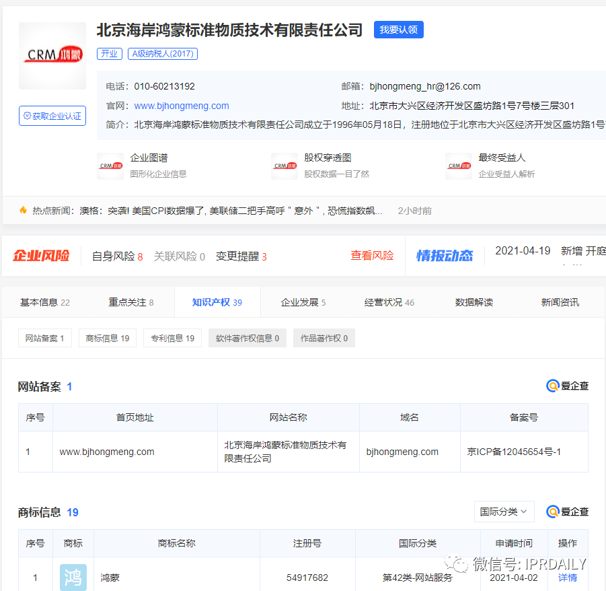The image size is (606, 591).
Task: Click www.bjhongmeng.com in 首页地址 column
Action: click(x=107, y=452)
